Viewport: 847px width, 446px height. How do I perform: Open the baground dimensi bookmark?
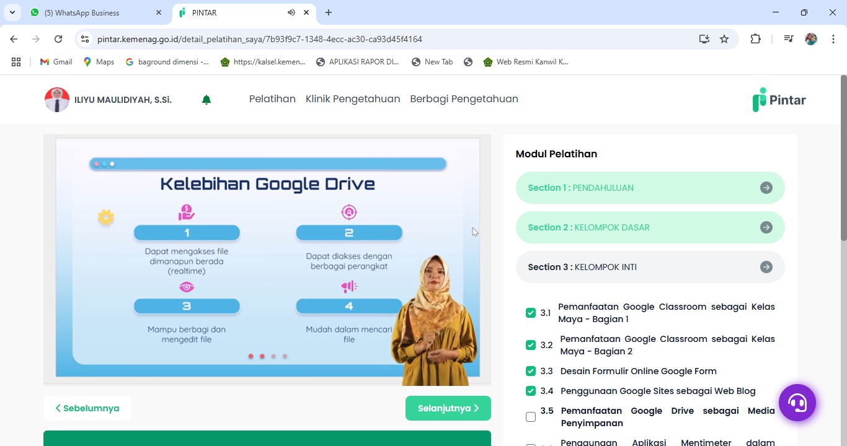tap(167, 62)
